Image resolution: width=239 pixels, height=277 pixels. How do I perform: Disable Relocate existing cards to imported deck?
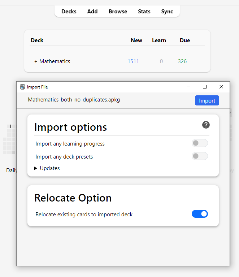(200, 214)
